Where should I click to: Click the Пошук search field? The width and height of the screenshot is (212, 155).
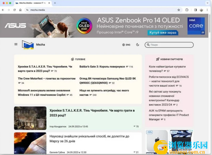[169, 45]
